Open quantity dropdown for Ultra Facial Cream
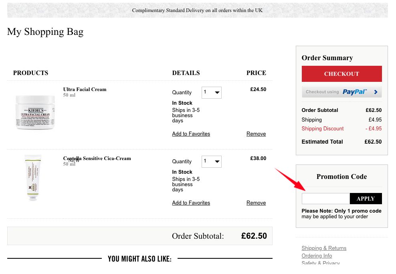Viewport: 396px width, 274px height. coord(212,93)
